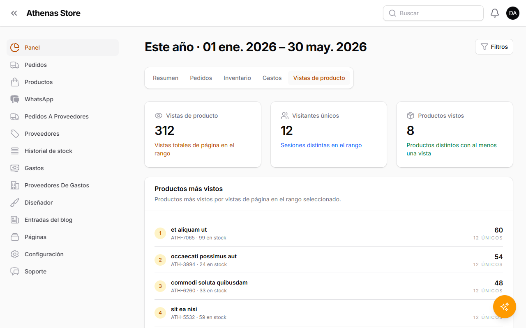Go to Pedidos A Proveedores

63,116
